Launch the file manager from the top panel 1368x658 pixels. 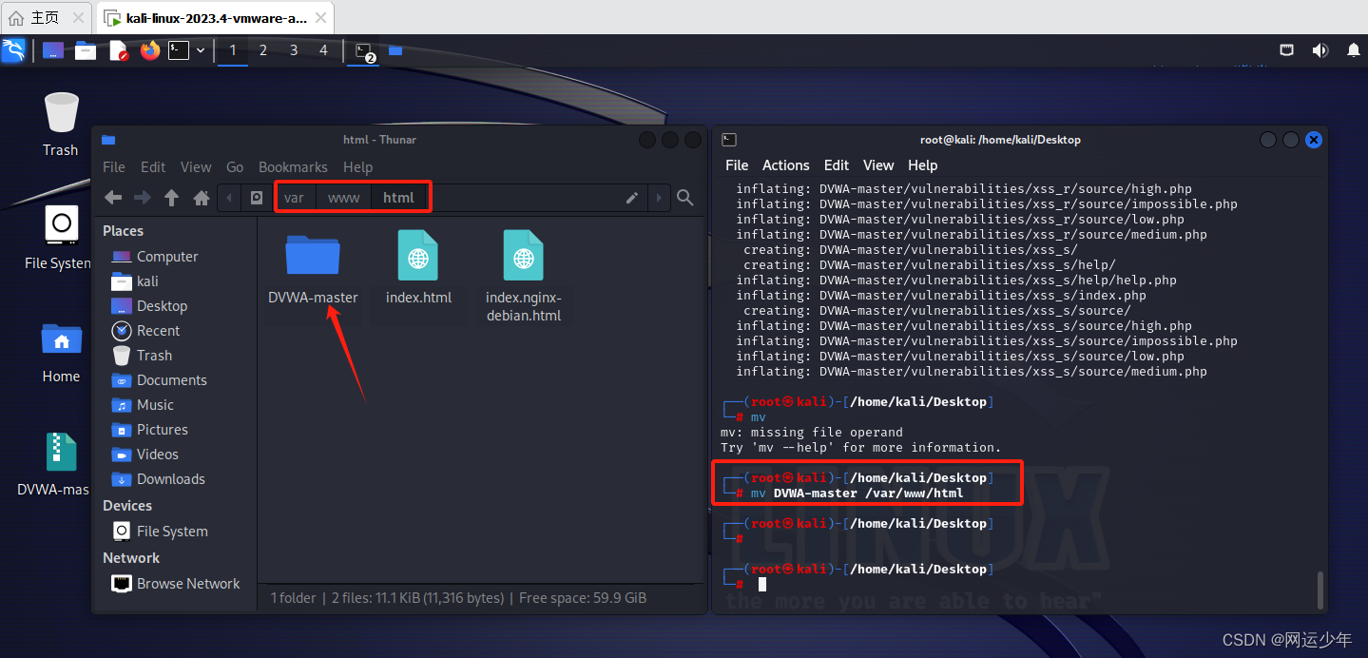click(x=86, y=50)
